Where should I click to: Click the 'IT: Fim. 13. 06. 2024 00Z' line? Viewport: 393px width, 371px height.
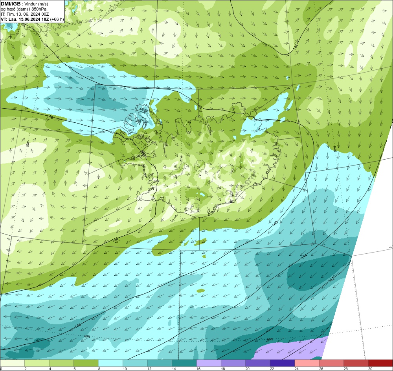[24, 14]
